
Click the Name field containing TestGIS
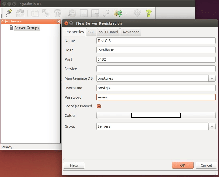(156, 41)
